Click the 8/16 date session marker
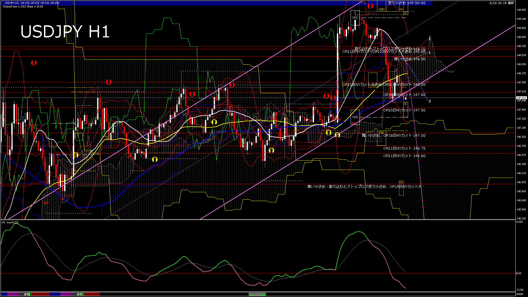This screenshot has width=528, height=297. (x=27, y=294)
